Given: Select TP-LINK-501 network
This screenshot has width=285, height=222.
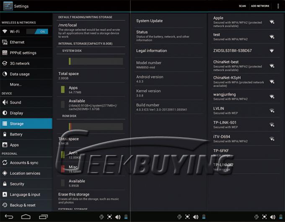Looking at the screenshot, I should (245, 125).
